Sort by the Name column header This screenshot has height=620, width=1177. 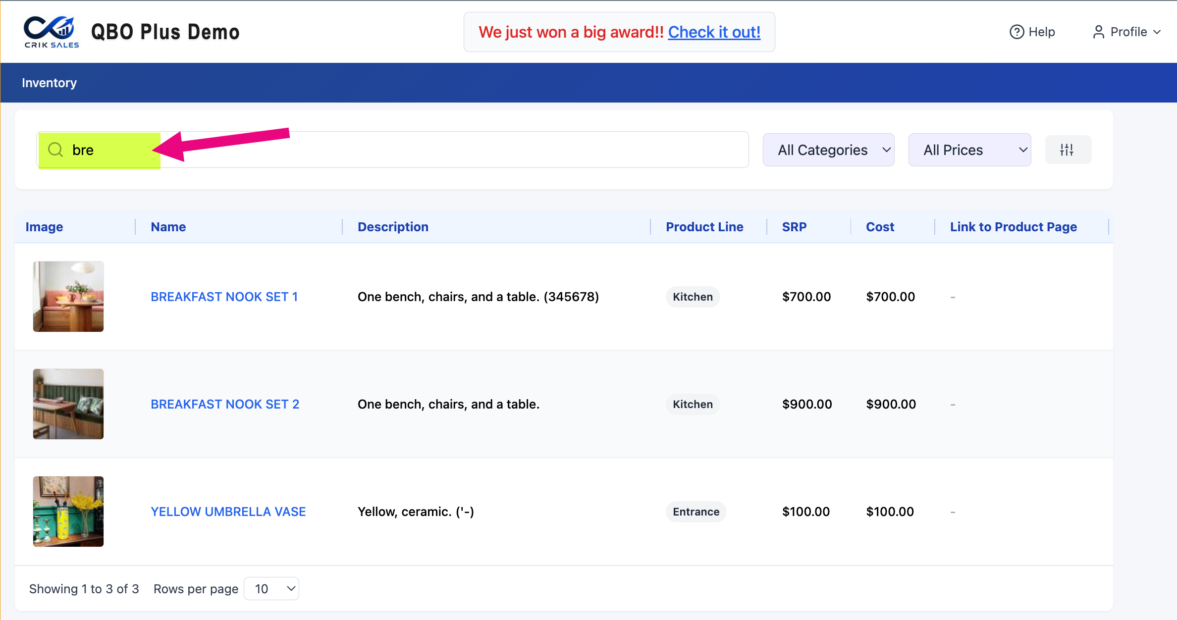coord(168,227)
